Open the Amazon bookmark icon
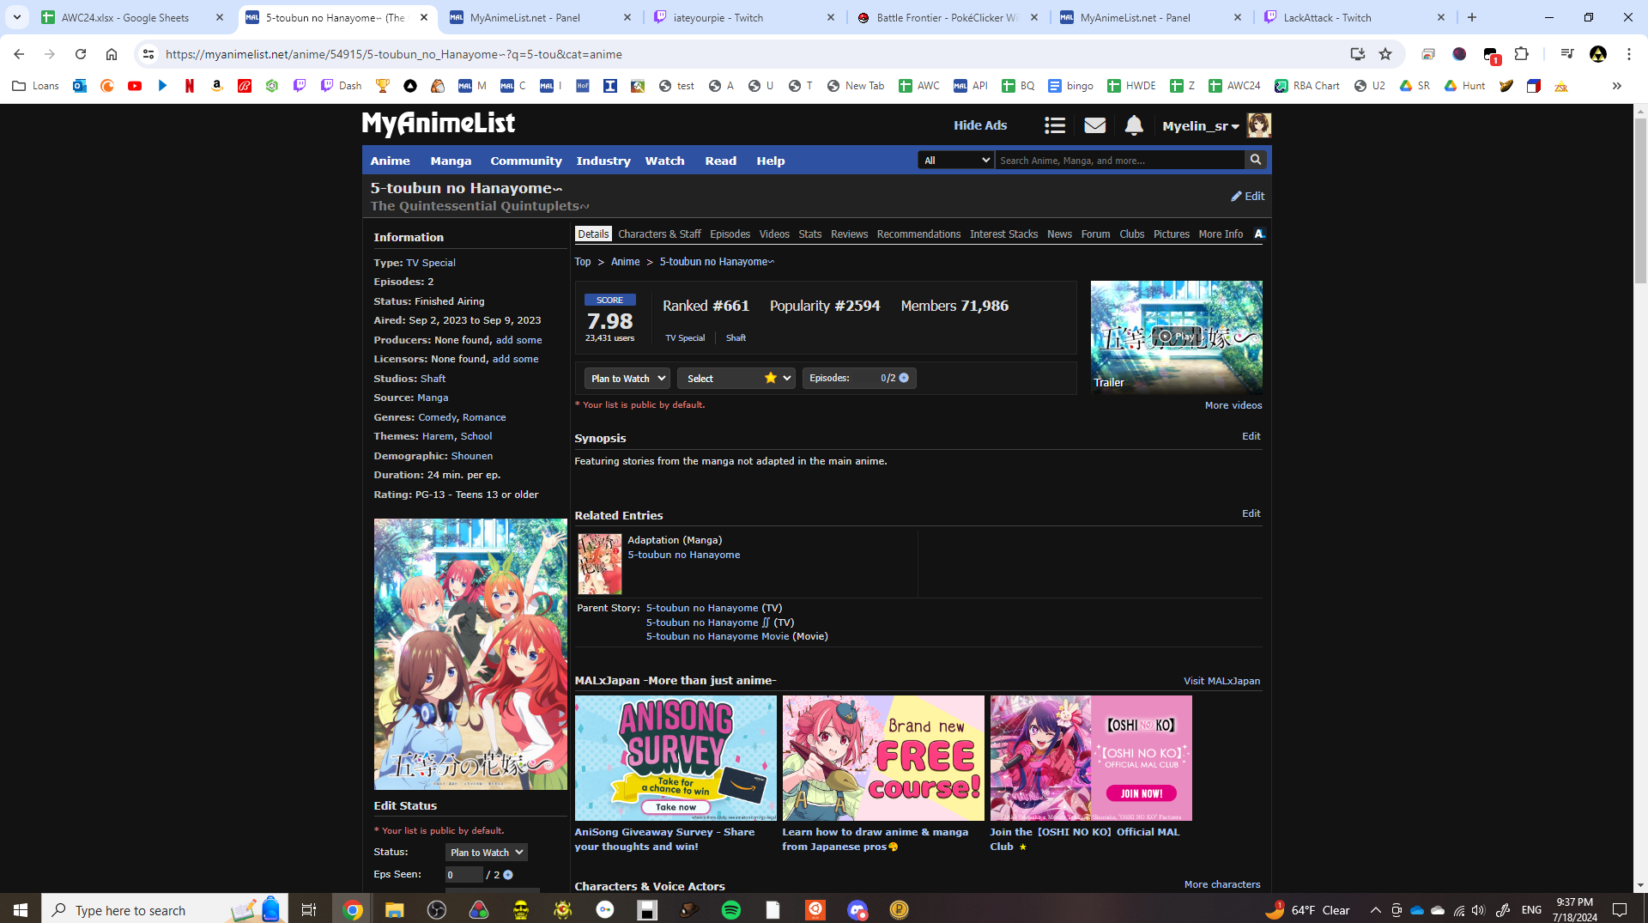This screenshot has height=923, width=1648. (217, 86)
